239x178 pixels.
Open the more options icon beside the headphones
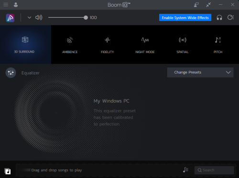click(230, 17)
